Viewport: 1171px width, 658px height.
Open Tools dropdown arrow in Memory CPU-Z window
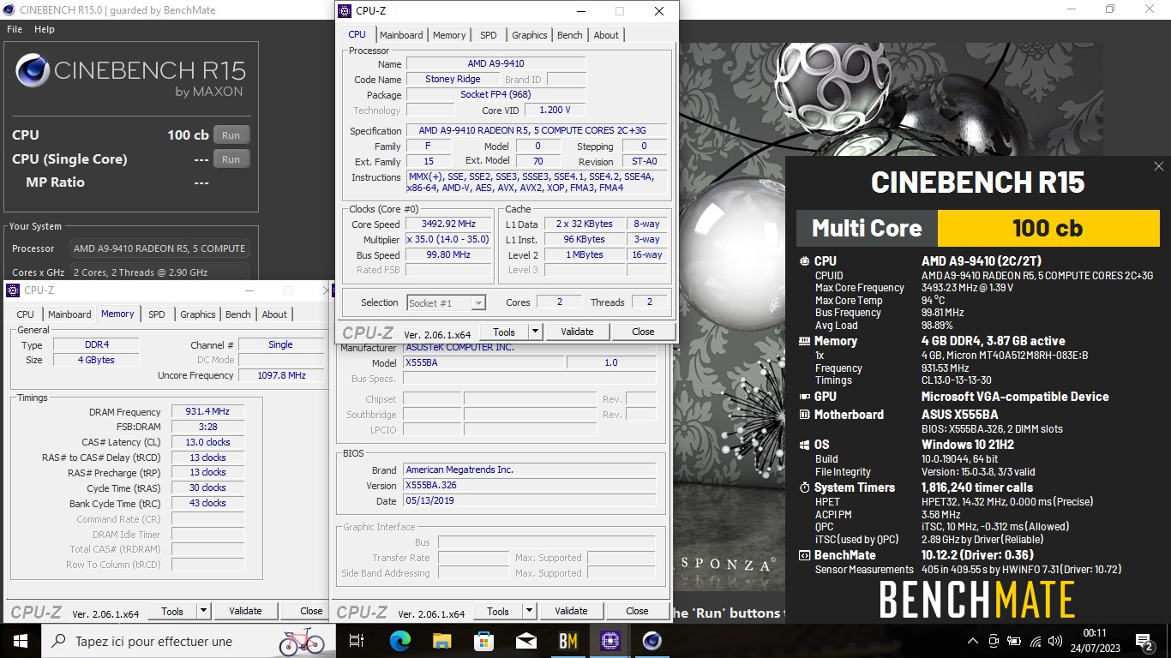click(203, 611)
